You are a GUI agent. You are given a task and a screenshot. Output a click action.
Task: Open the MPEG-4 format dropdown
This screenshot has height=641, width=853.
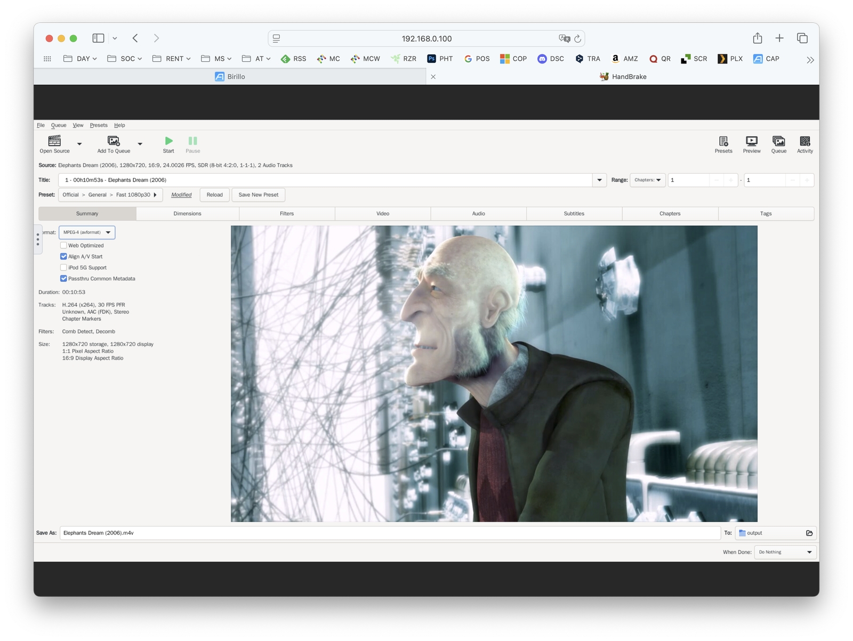point(87,232)
